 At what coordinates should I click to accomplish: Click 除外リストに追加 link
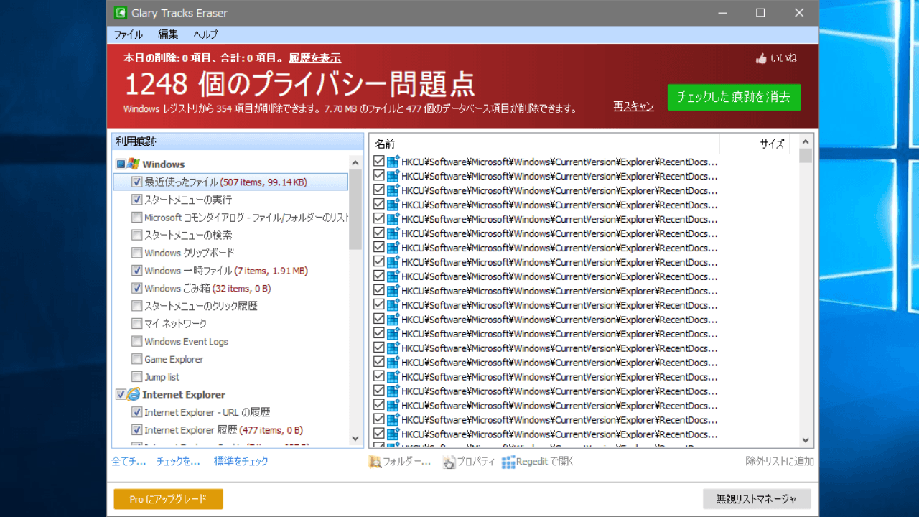click(780, 462)
